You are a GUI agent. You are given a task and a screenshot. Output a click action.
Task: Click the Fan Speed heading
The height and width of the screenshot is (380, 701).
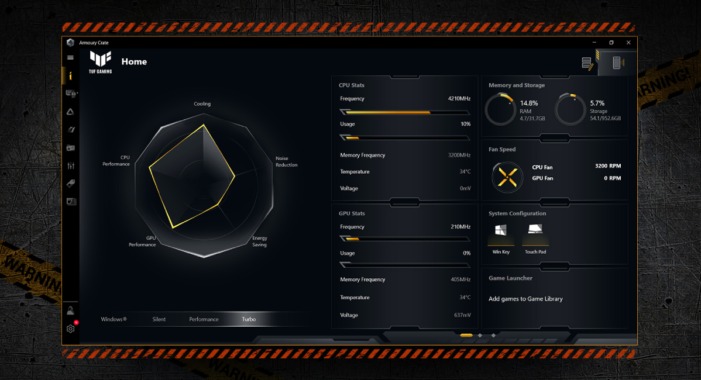[x=501, y=149]
